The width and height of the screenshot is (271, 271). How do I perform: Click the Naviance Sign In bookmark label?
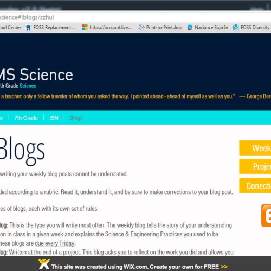211,28
